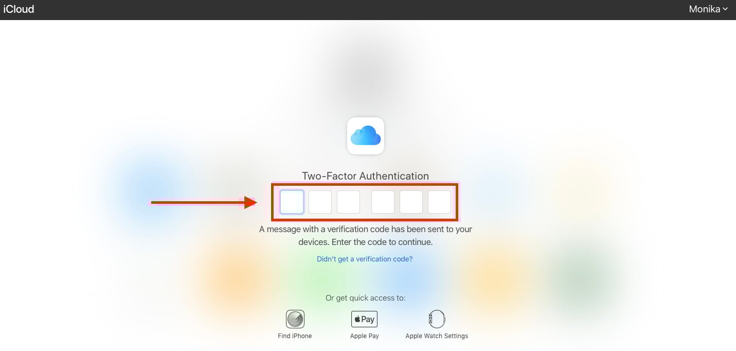This screenshot has width=736, height=351.
Task: Click the Two-Factor Authentication heading
Action: [x=365, y=176]
